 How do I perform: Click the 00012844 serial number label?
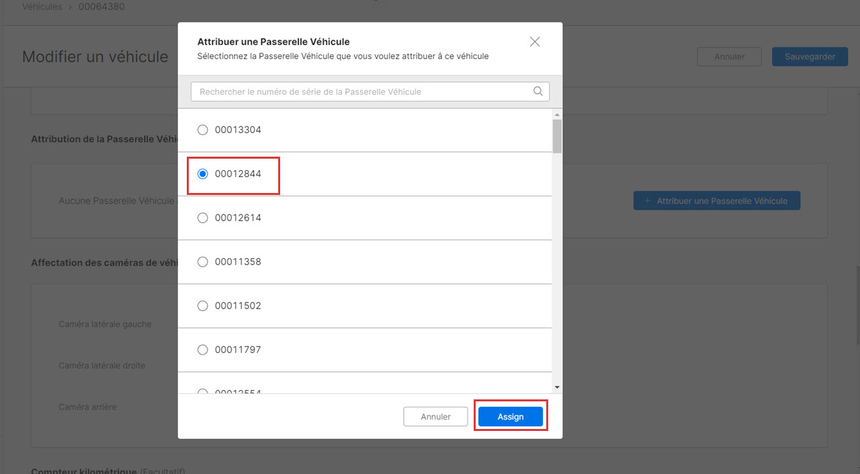[238, 173]
